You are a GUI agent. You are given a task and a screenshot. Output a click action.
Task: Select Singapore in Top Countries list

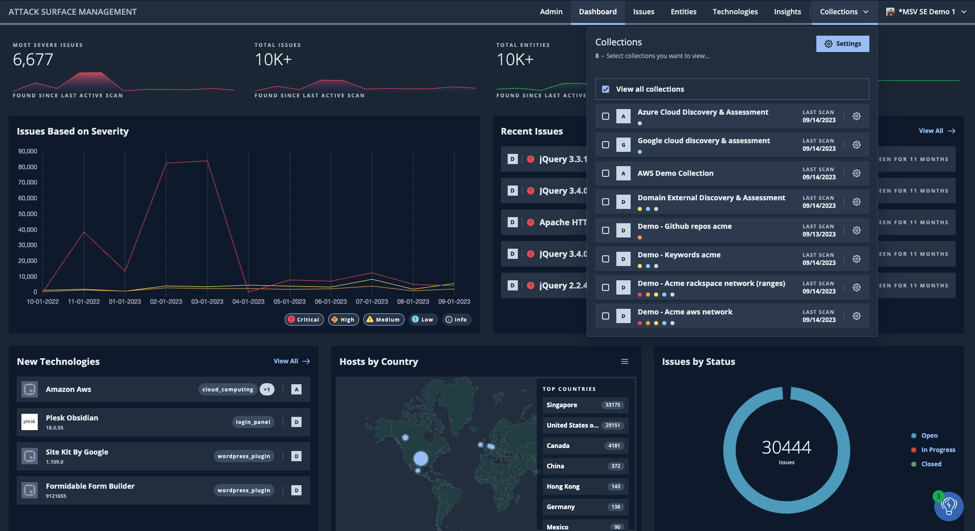(585, 405)
